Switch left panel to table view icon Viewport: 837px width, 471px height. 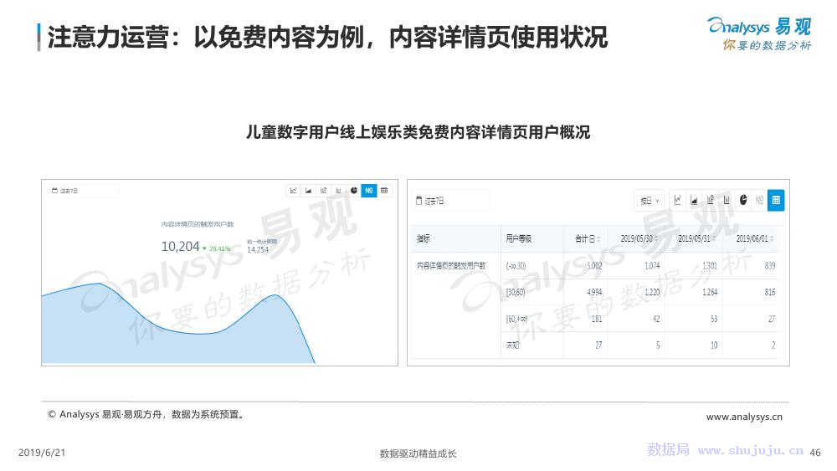point(384,191)
